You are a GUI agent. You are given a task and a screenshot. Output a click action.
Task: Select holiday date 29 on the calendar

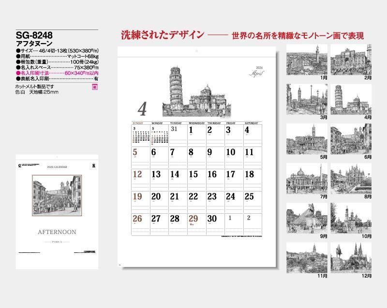(x=197, y=224)
